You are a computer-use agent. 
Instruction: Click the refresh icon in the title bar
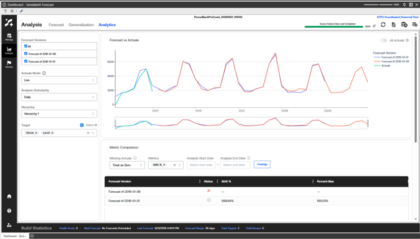404,5
